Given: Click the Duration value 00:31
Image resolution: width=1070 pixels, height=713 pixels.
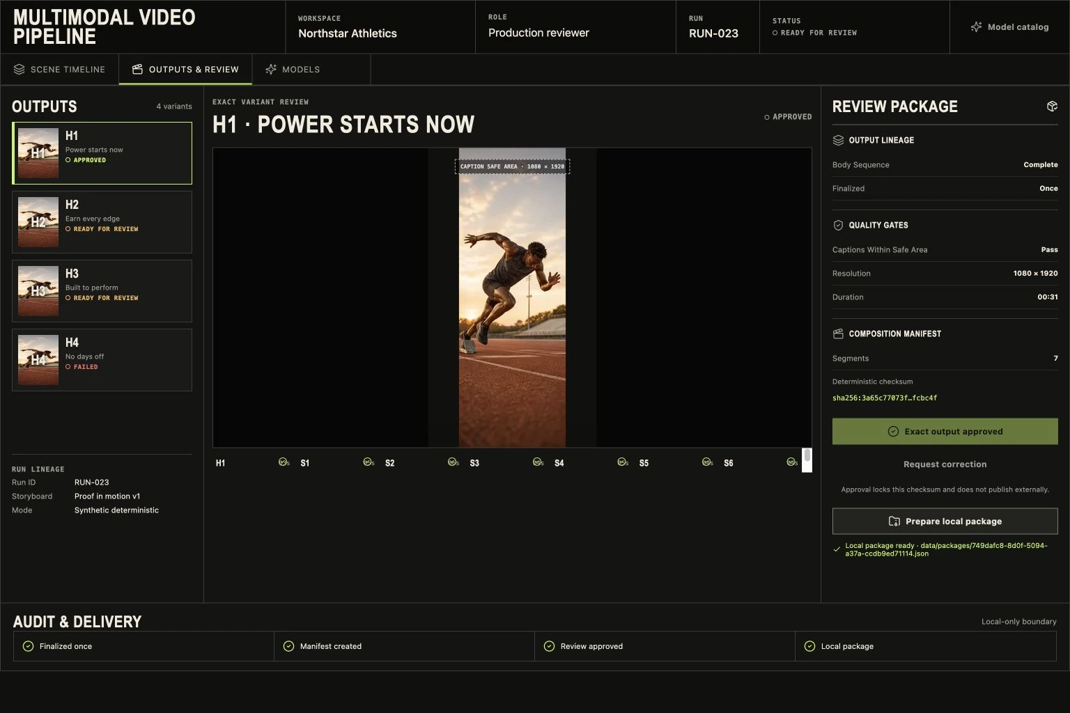Looking at the screenshot, I should (1048, 297).
